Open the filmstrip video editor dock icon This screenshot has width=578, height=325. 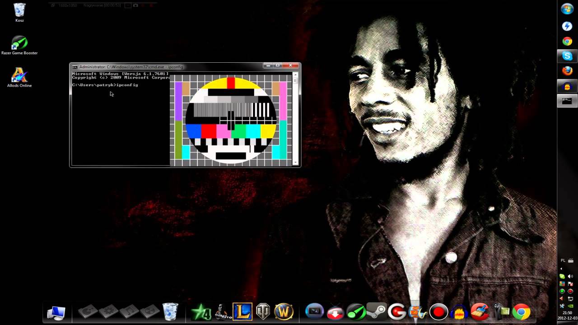pyautogui.click(x=417, y=312)
